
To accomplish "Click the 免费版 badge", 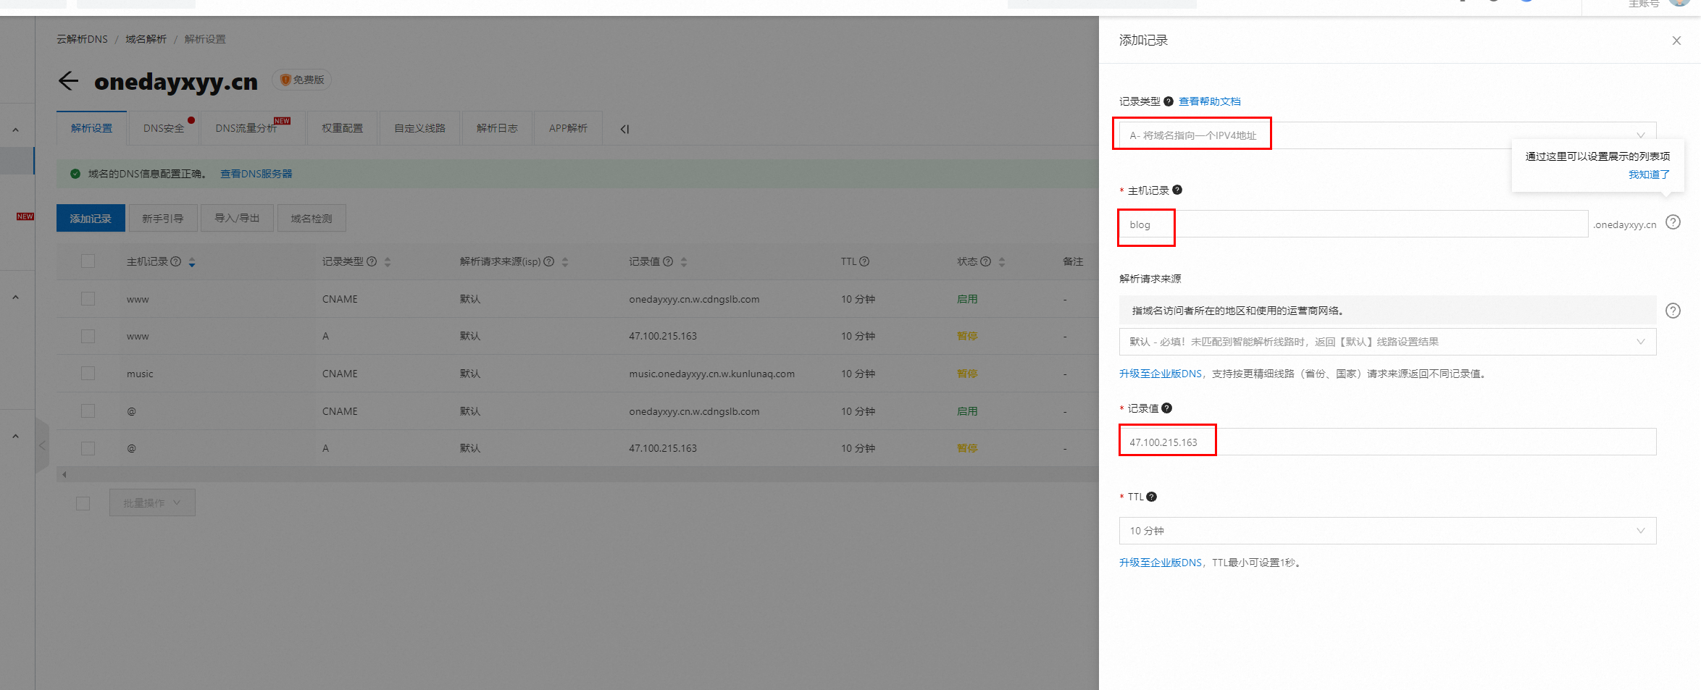I will click(302, 80).
